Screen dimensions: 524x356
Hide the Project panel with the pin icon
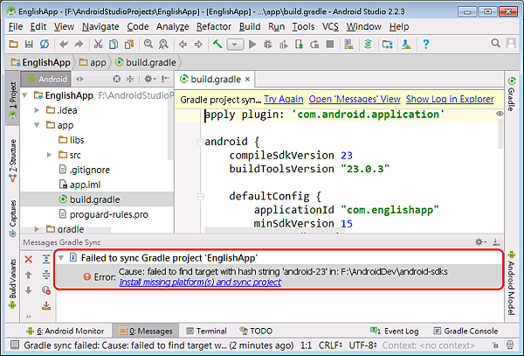click(165, 79)
